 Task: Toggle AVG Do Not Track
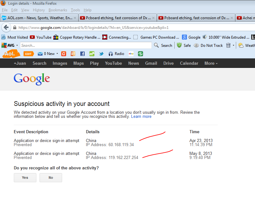tap(208, 45)
